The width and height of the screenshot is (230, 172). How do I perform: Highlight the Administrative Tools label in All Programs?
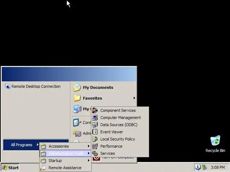pyautogui.click(x=66, y=153)
